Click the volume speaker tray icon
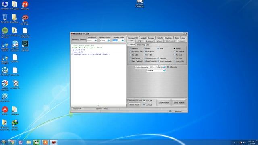Screen dimensions: 258x145 click(x=244, y=143)
